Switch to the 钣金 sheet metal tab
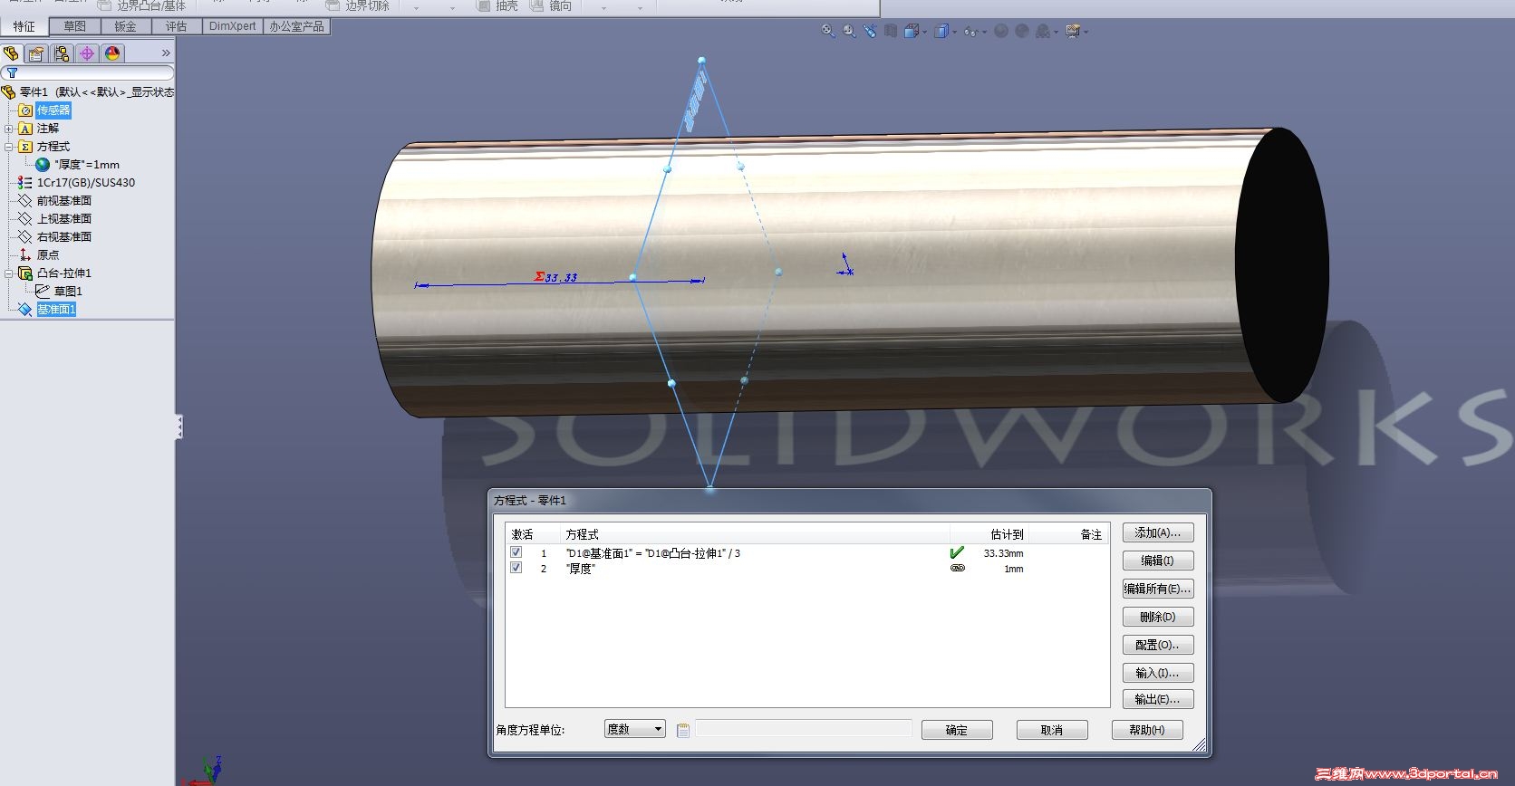The height and width of the screenshot is (786, 1515). (x=126, y=26)
